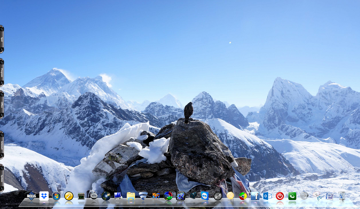Open the Program side tab
Screen dimensions: 360x209
(2, 72)
